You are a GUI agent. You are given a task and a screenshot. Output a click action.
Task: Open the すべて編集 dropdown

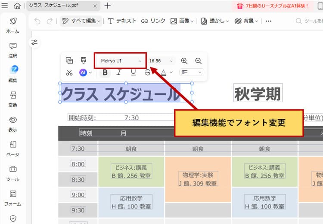81,21
